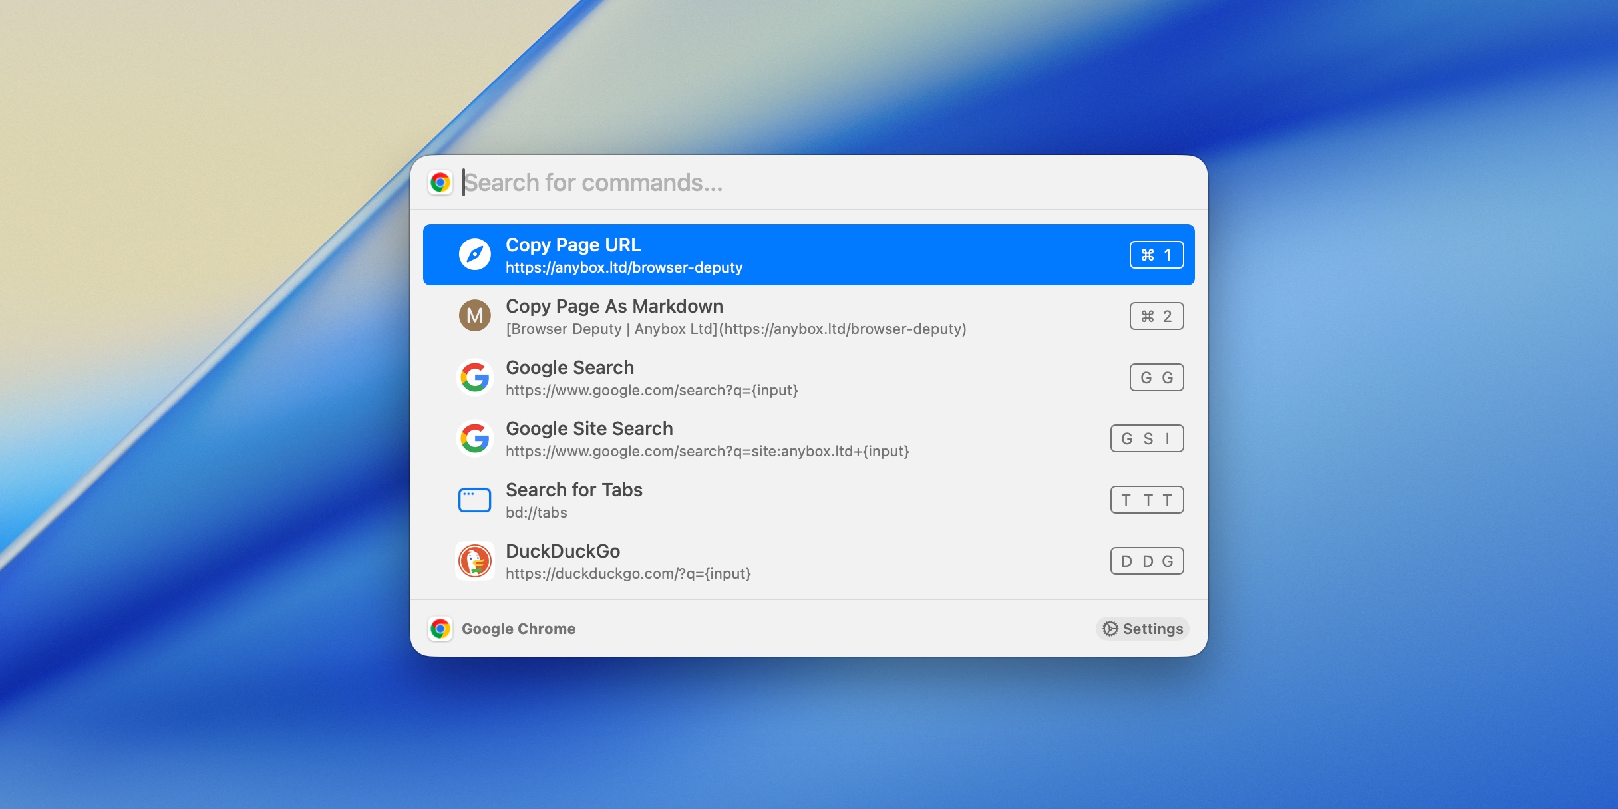The width and height of the screenshot is (1618, 809).
Task: Select the browser tab icon beside Search for Tabs
Action: [475, 499]
